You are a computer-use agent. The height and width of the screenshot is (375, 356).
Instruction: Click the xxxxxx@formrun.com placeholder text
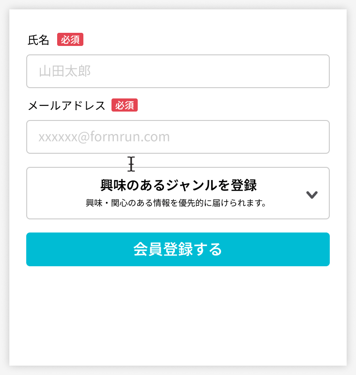point(104,137)
